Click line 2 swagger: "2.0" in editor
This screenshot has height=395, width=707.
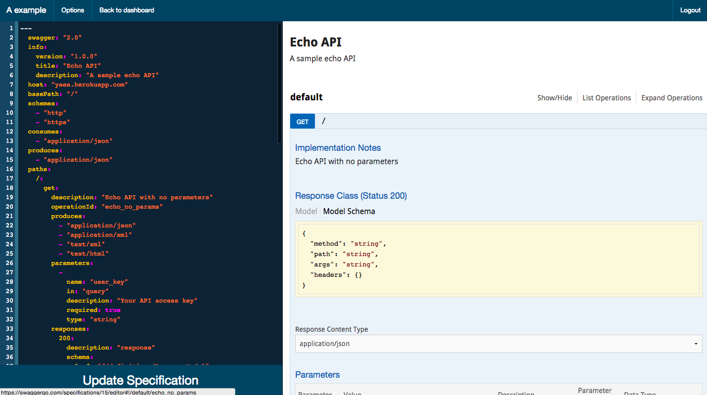pyautogui.click(x=54, y=38)
